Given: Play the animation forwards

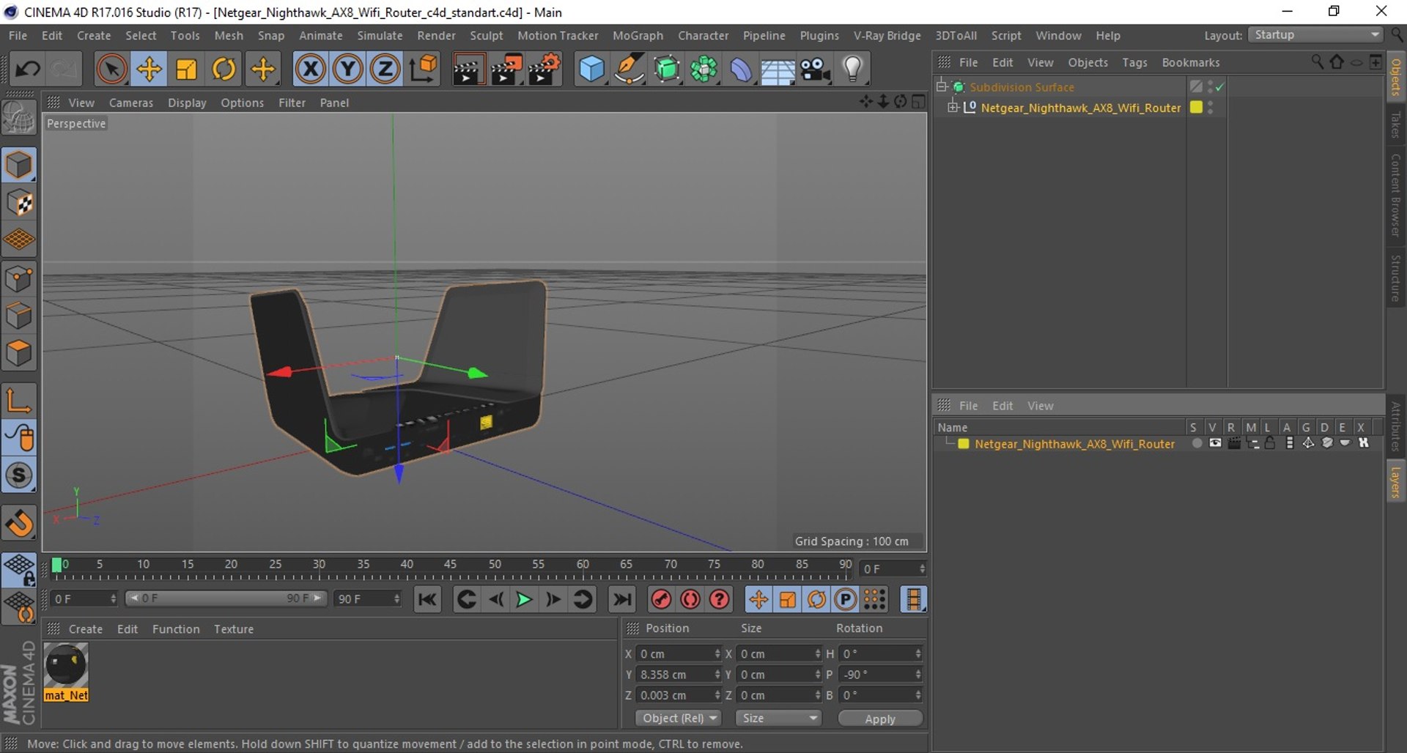Looking at the screenshot, I should 524,599.
